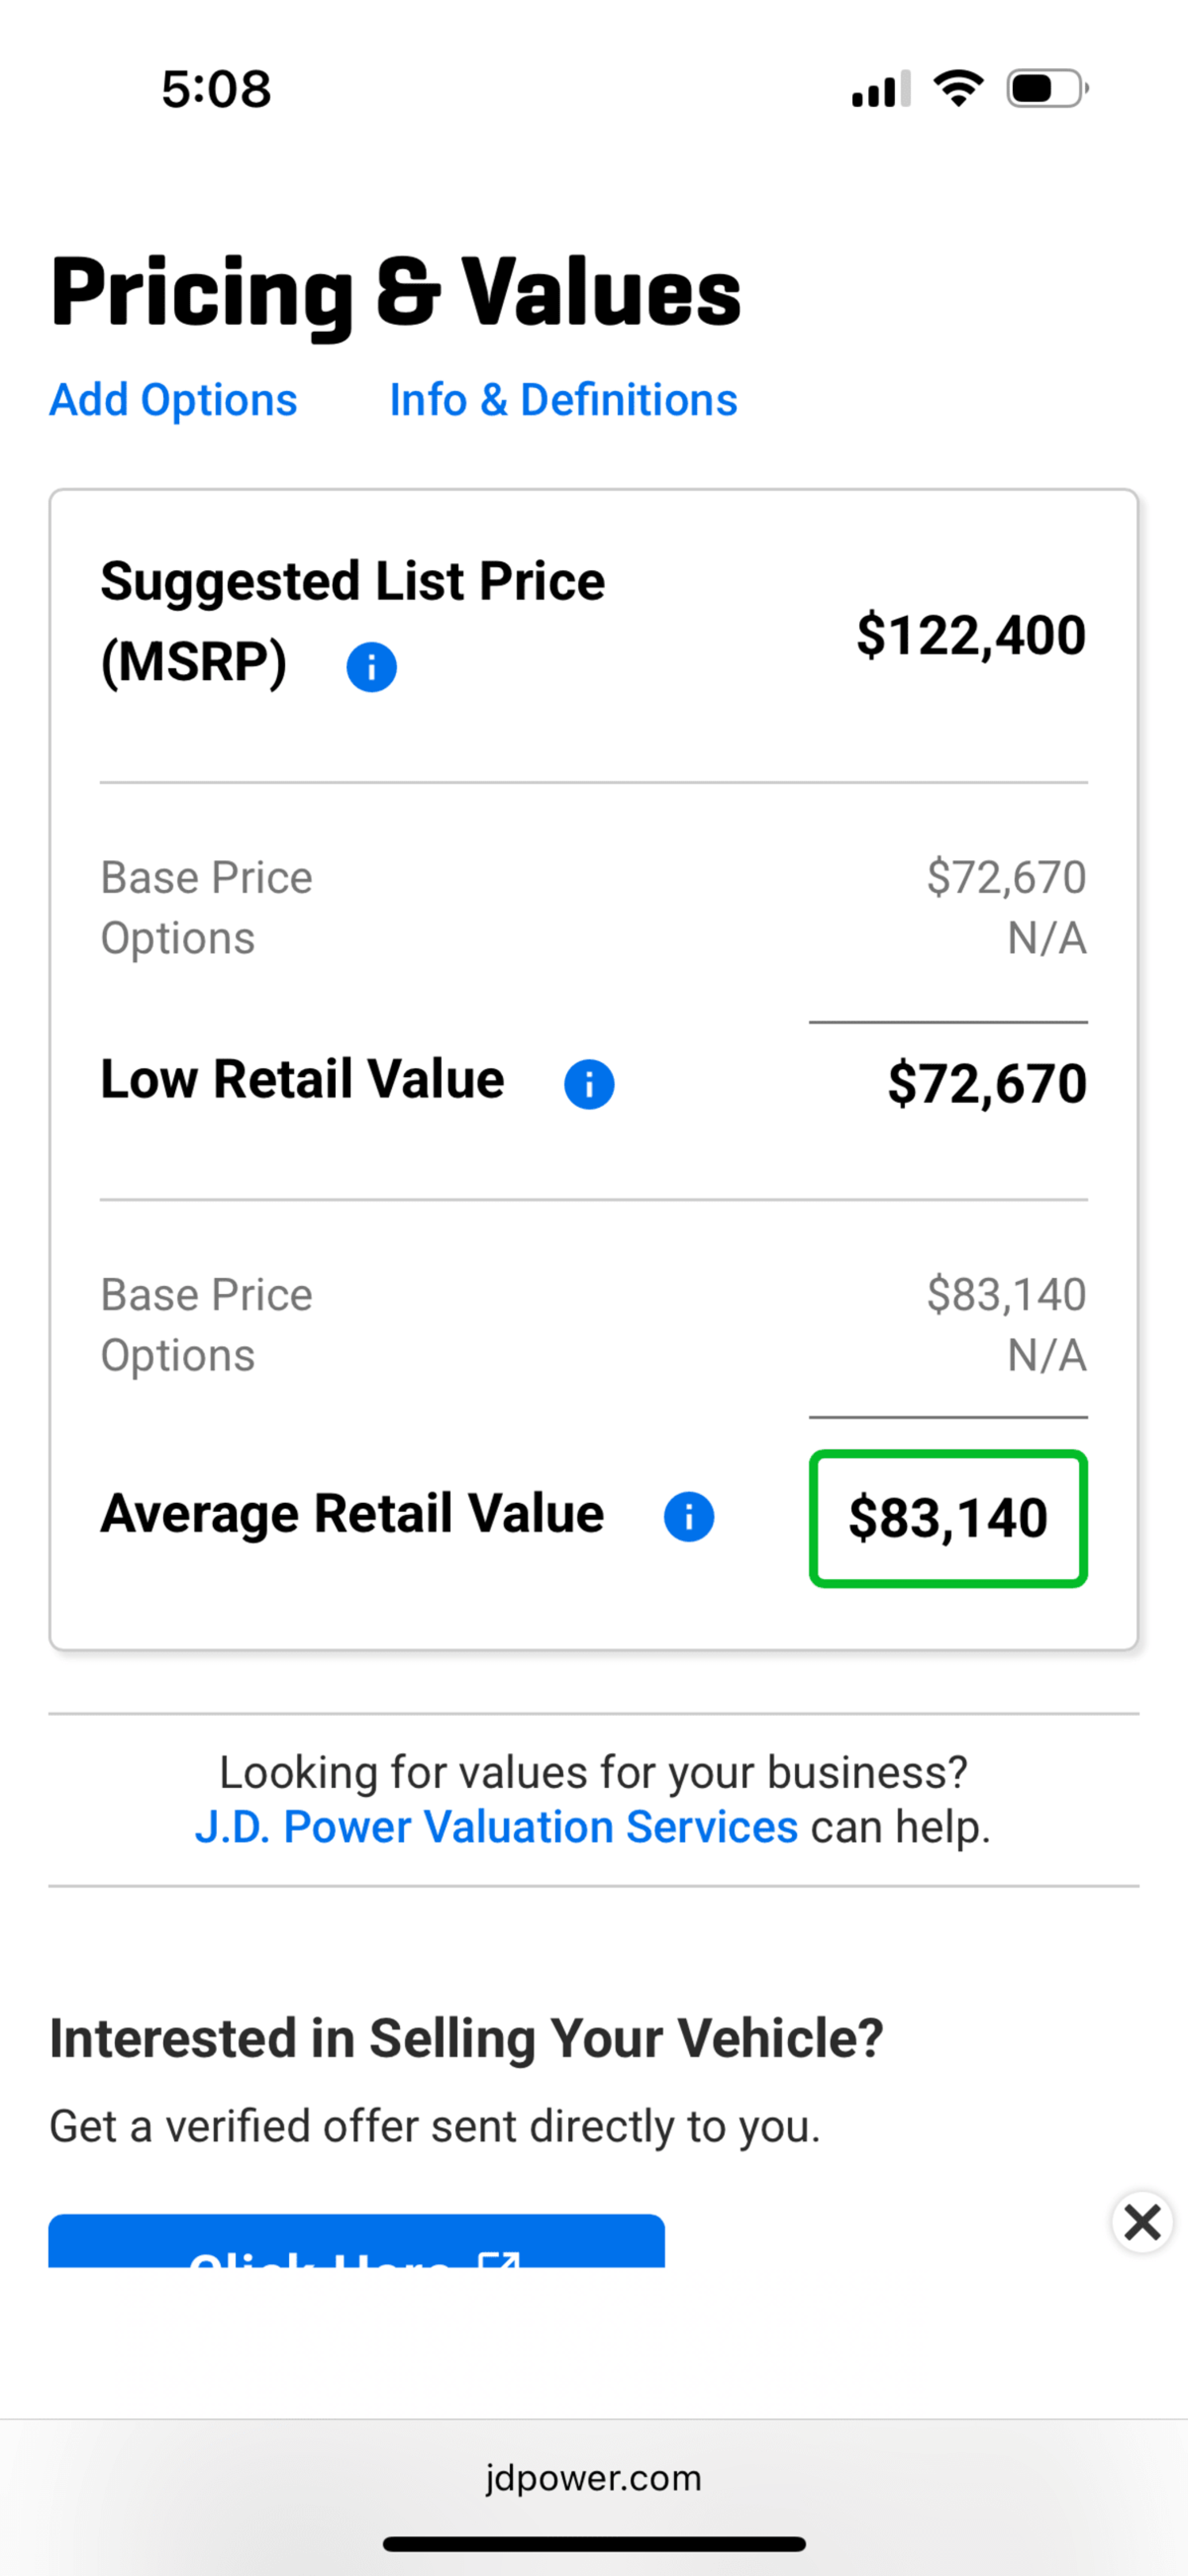
Task: Tap the cellular signal bars icon
Action: (880, 89)
